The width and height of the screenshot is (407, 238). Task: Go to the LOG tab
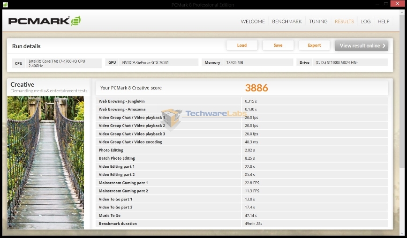coord(366,22)
